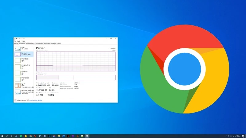
Task: Minimize the Task Manager window
Action: tap(107, 39)
